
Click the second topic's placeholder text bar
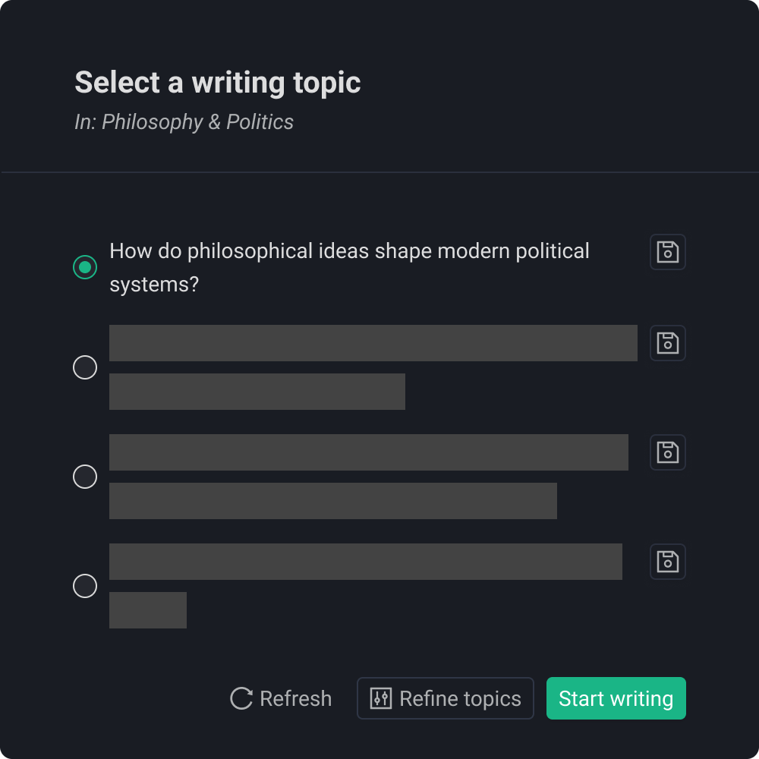pos(373,343)
